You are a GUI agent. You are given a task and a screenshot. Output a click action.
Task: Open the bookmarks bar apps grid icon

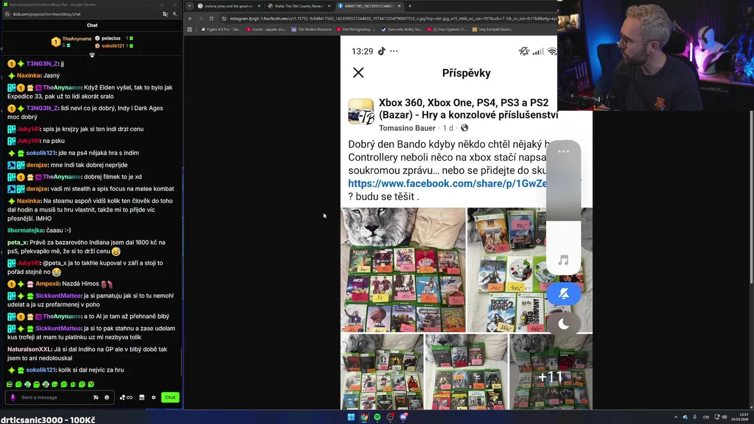(x=190, y=29)
